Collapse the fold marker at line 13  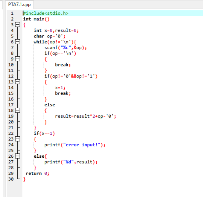click(18, 82)
